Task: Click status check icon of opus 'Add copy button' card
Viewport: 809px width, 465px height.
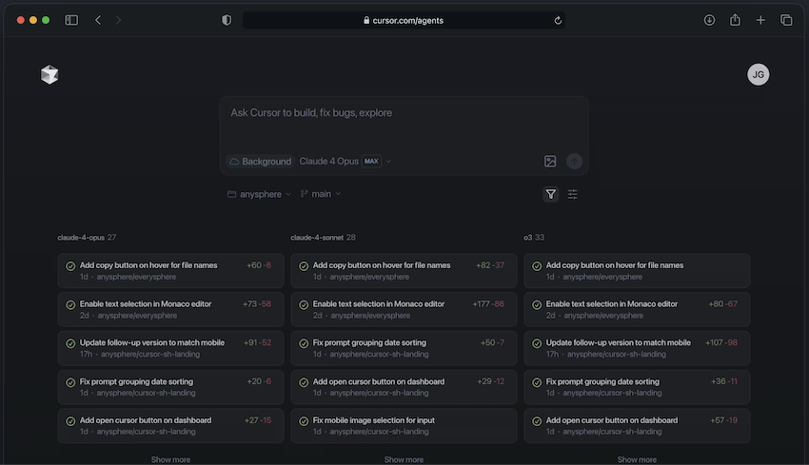Action: [x=70, y=266]
